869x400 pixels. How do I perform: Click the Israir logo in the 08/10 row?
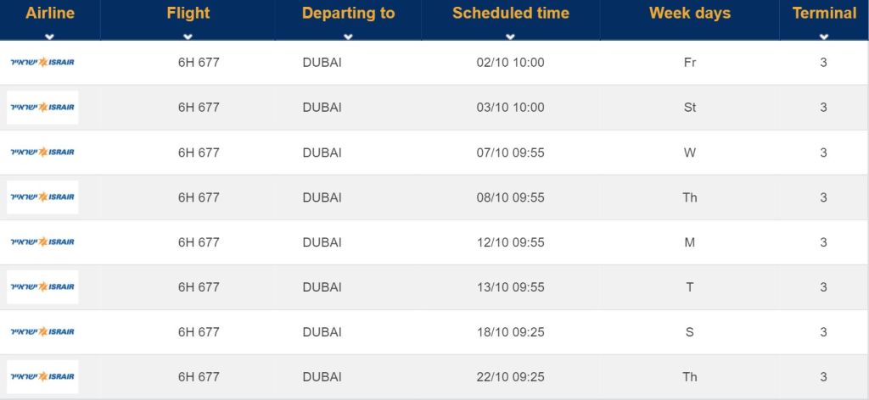click(42, 197)
